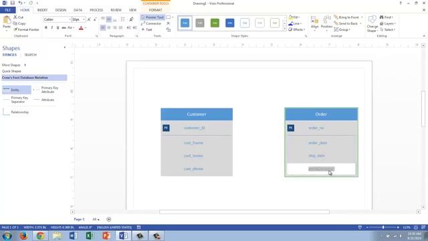Image resolution: width=428 pixels, height=241 pixels.
Task: Decrease paragraph indent
Action: (128, 27)
